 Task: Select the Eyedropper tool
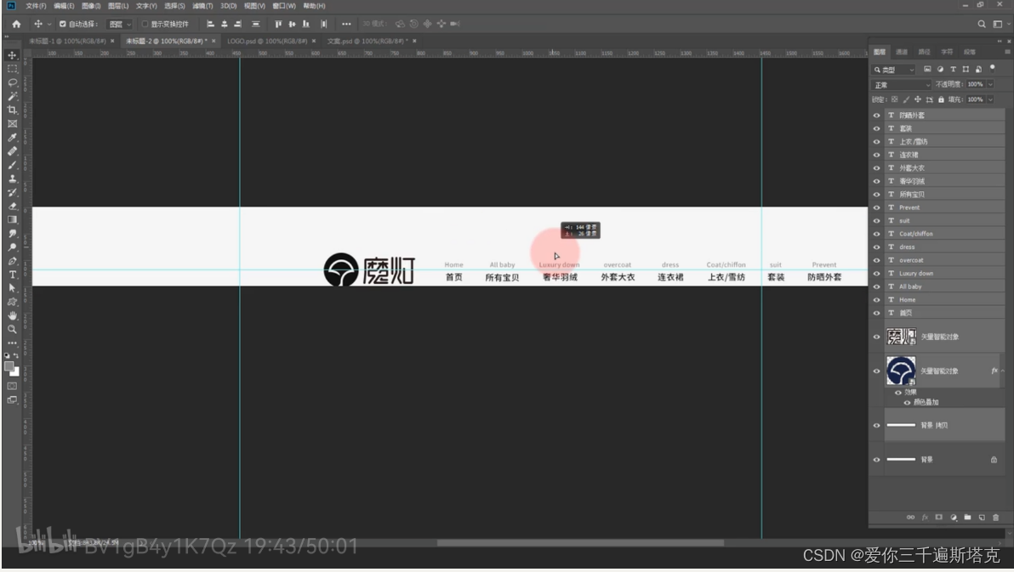12,138
